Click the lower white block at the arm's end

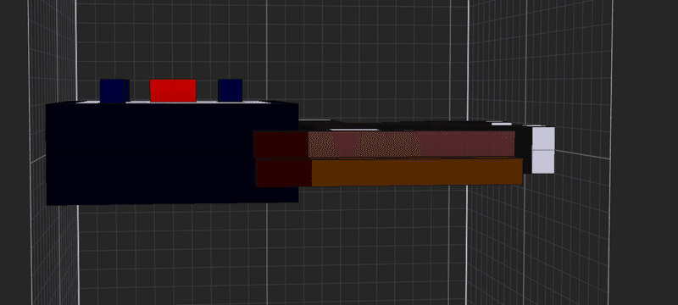(x=543, y=162)
